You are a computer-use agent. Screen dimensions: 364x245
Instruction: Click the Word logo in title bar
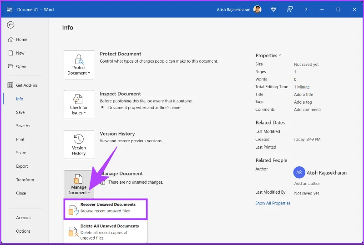click(10, 10)
